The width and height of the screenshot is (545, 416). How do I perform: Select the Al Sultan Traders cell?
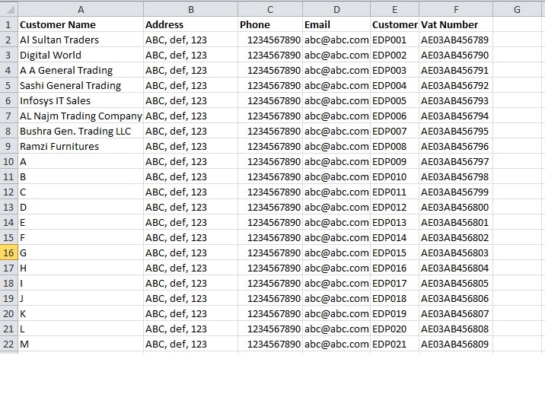click(81, 40)
